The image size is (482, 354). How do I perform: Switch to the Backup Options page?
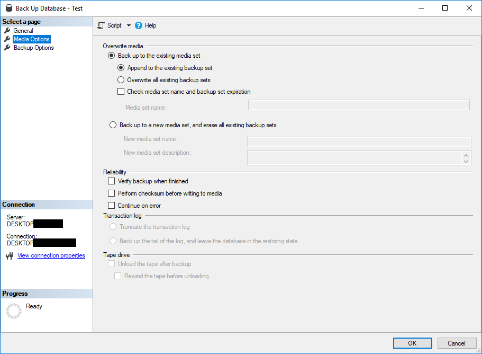(33, 48)
